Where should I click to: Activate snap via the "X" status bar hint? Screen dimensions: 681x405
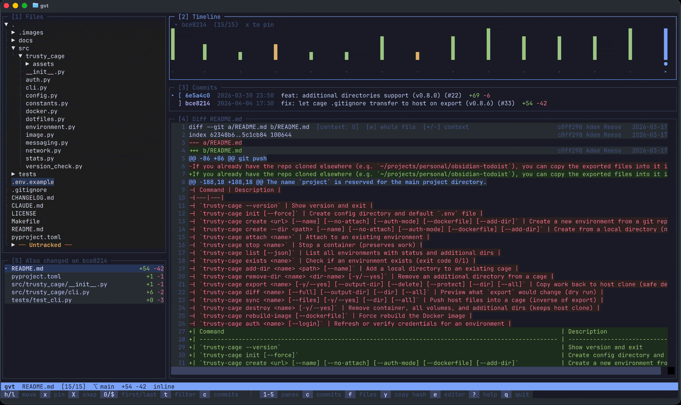click(x=73, y=394)
